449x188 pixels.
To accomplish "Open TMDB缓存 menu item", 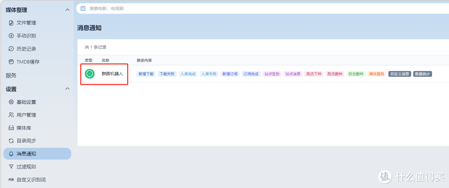I will tap(37, 62).
